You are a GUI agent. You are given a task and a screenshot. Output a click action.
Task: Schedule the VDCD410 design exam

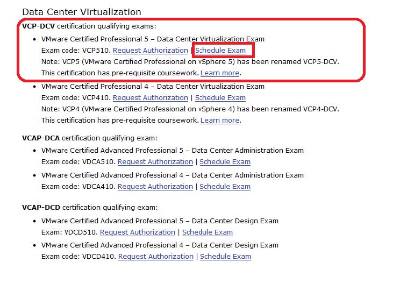[x=225, y=257]
